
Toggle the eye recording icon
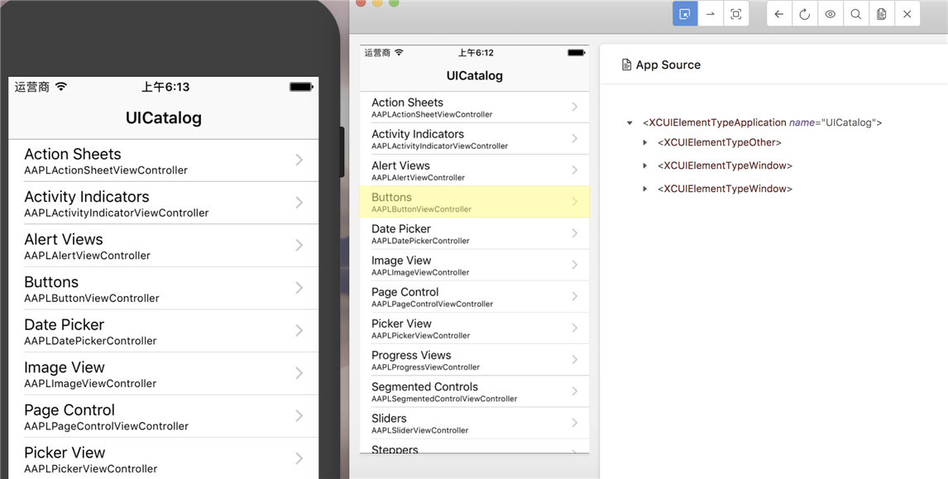click(830, 14)
